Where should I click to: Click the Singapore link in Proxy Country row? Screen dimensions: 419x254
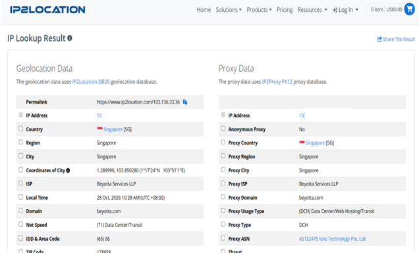(315, 143)
